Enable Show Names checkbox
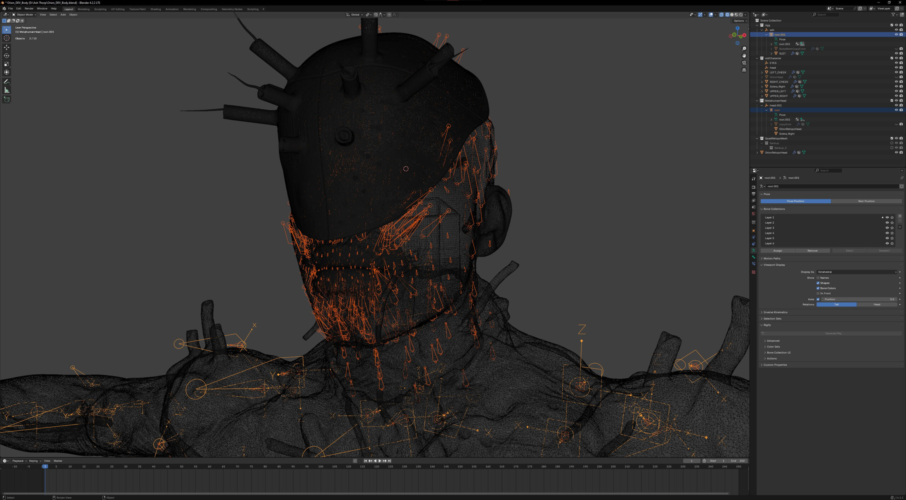This screenshot has height=500, width=906. coord(818,278)
